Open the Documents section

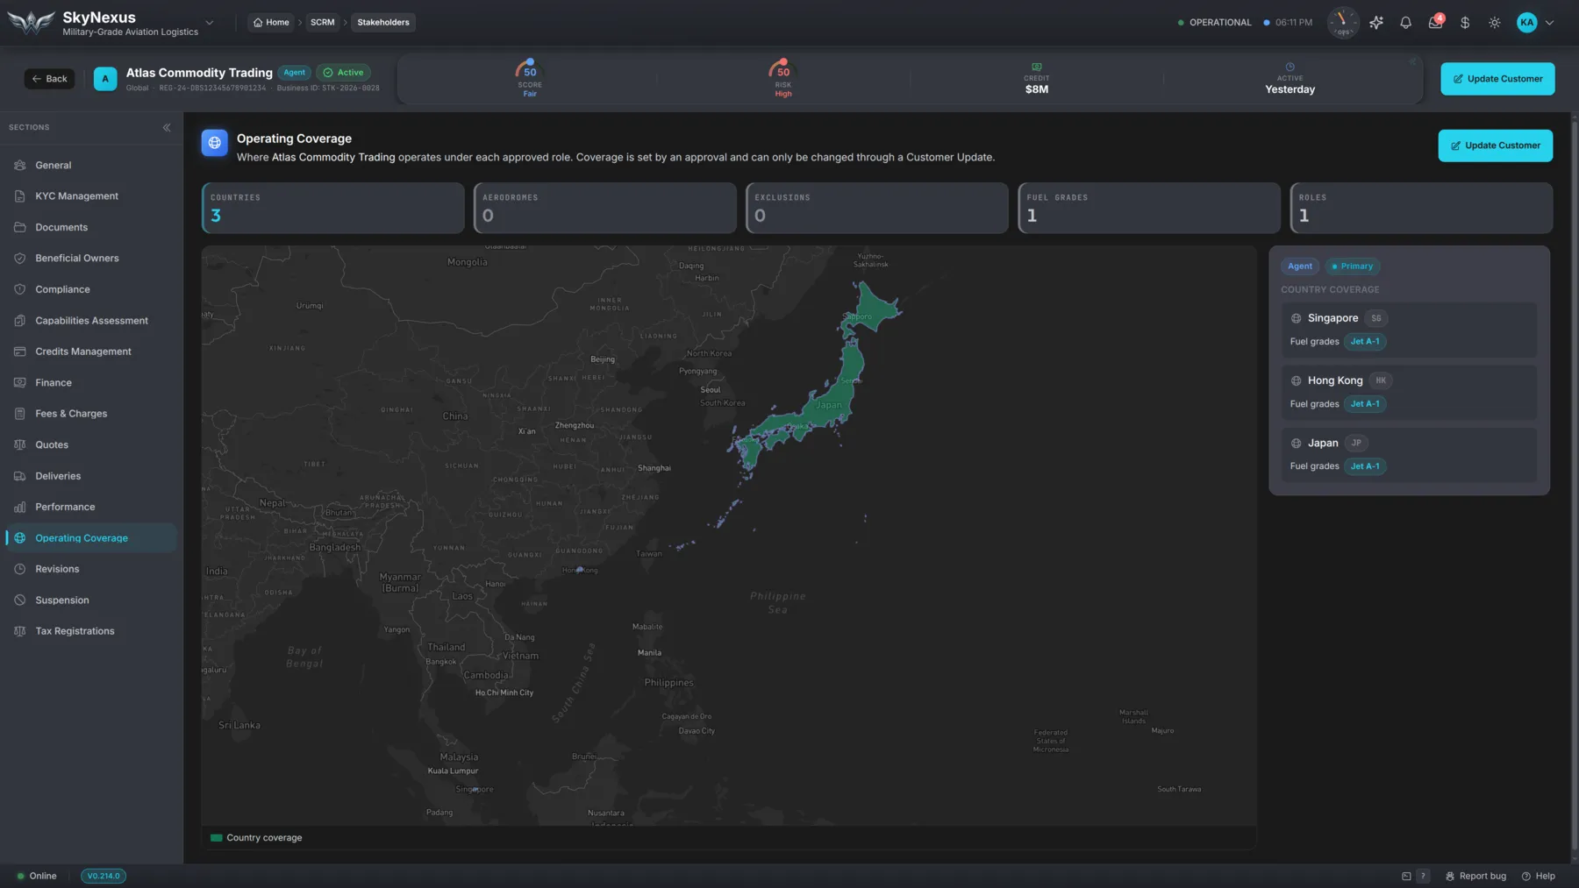coord(91,227)
